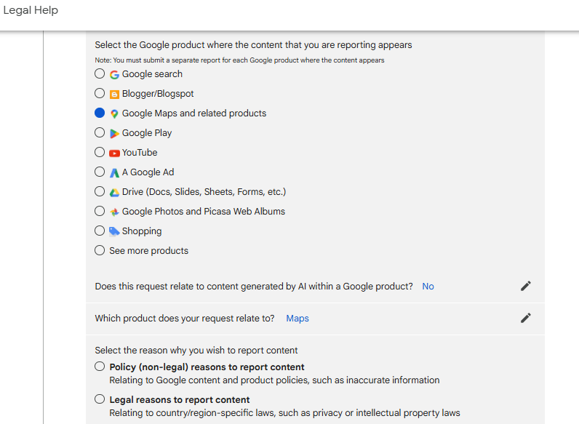
Task: Click the Google Ads icon
Action: [x=114, y=172]
